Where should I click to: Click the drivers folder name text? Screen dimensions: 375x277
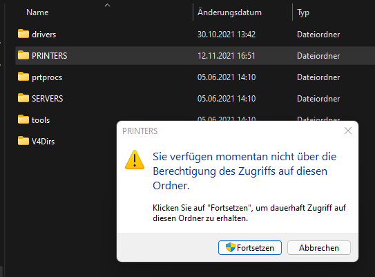coord(44,35)
